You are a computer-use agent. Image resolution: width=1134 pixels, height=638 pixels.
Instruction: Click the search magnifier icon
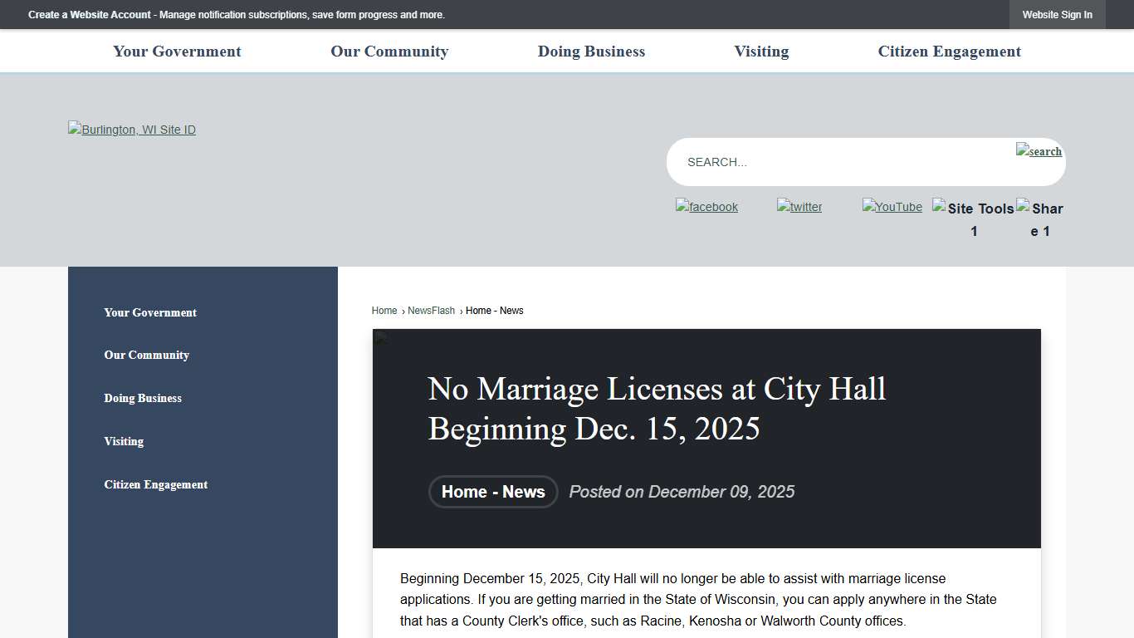(x=1039, y=151)
